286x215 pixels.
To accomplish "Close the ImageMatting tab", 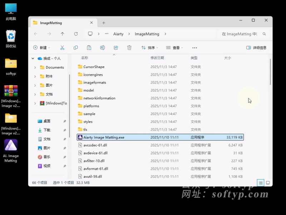I will coord(92,23).
